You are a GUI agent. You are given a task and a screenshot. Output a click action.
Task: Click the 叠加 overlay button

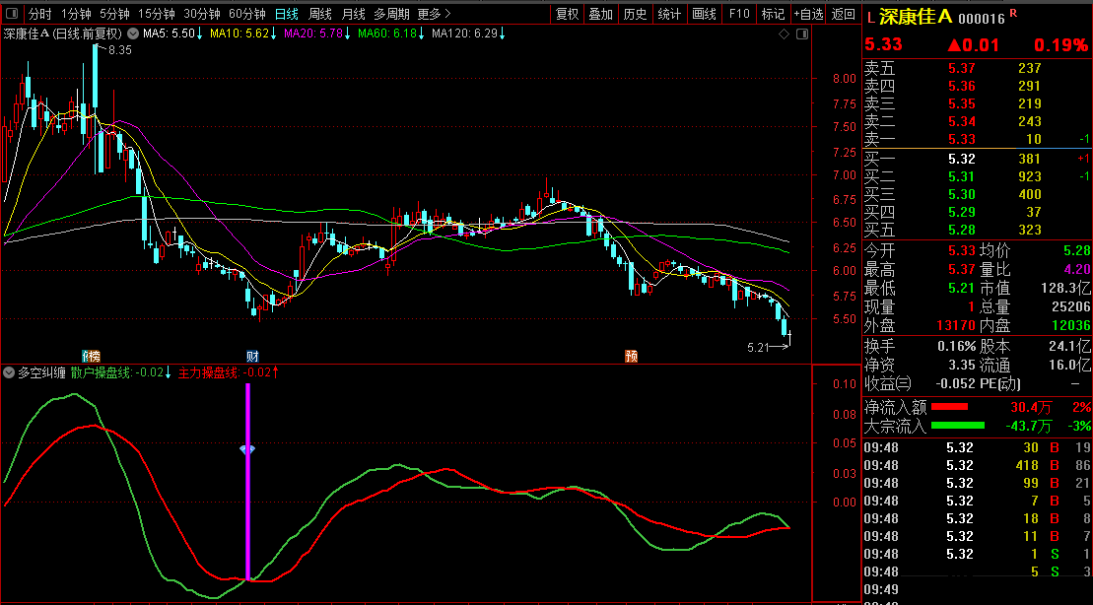coord(600,14)
